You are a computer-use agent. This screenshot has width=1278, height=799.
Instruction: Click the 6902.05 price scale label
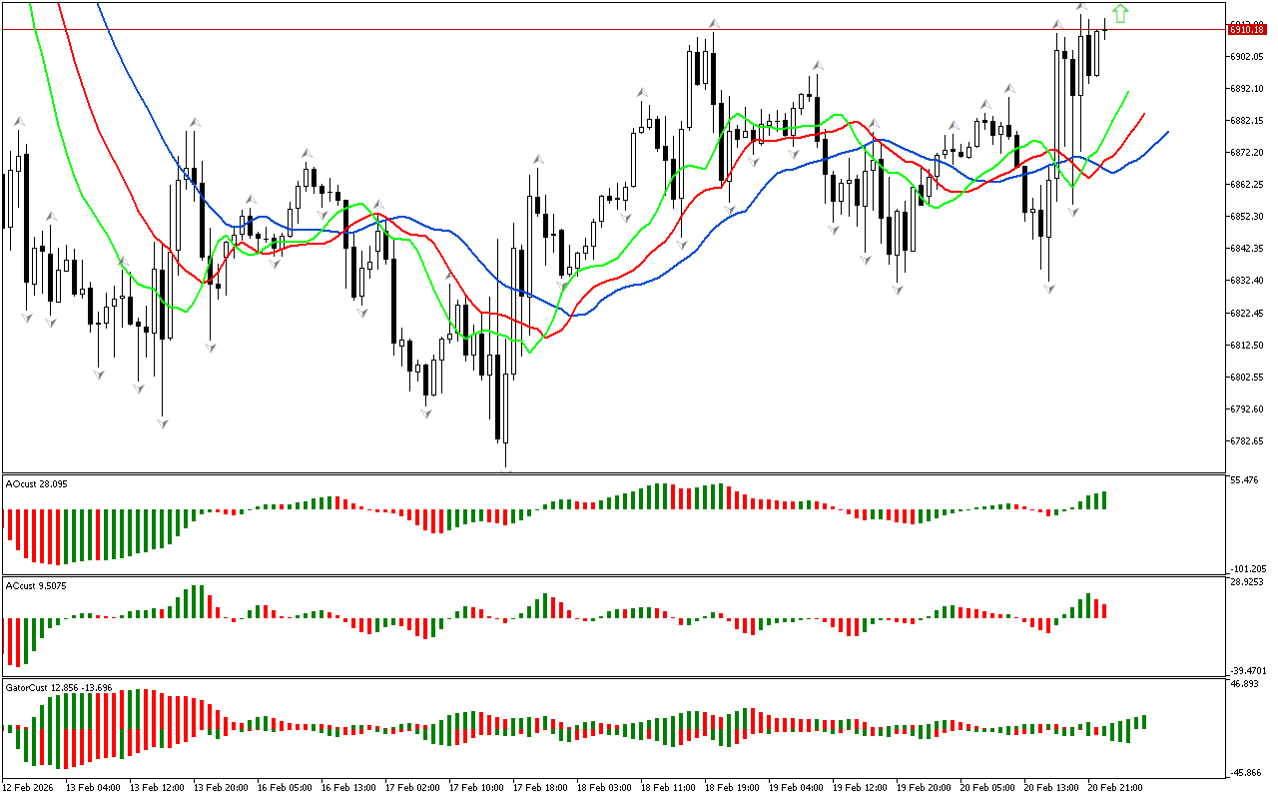(x=1249, y=57)
